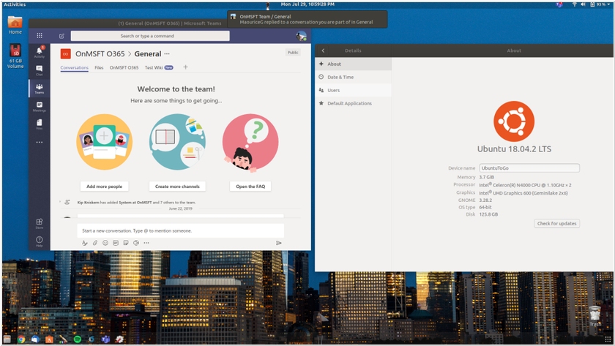Screen dimensions: 615x346
Task: Open the profile picture menu in Teams
Action: click(x=301, y=36)
